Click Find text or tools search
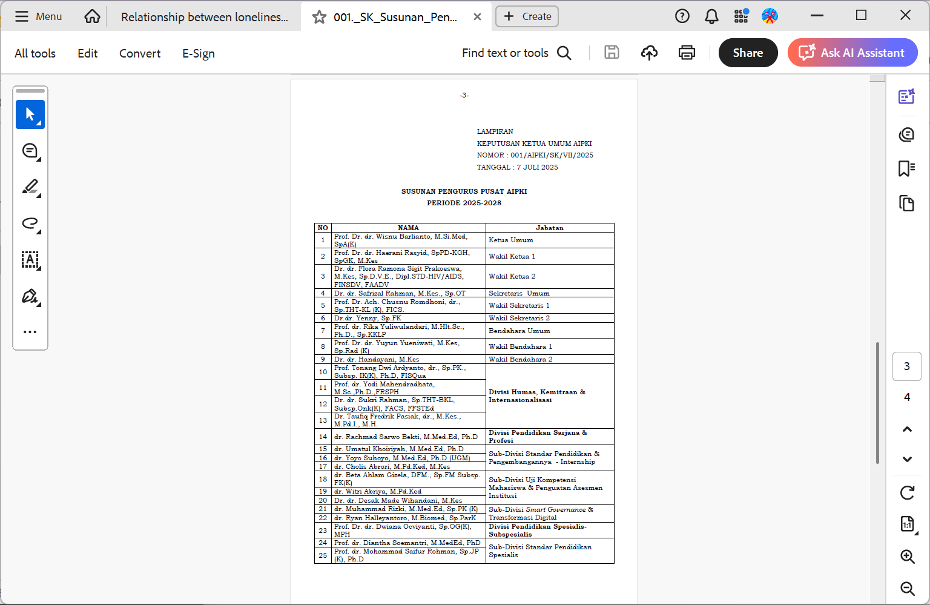 [516, 53]
